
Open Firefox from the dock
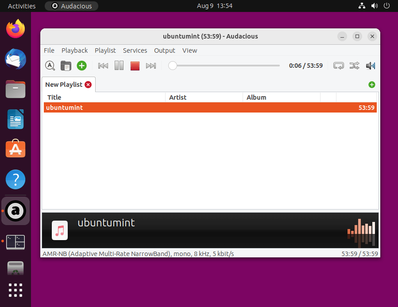(15, 29)
